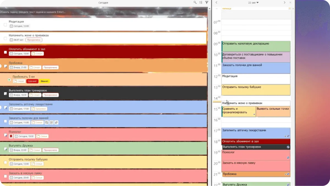
Task: Tick the Отправить посылку бабушке checkbox
Action: [5, 162]
